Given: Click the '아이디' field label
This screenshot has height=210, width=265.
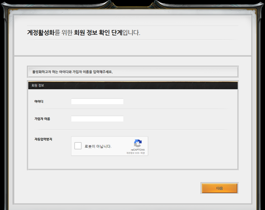Looking at the screenshot, I should pos(39,102).
